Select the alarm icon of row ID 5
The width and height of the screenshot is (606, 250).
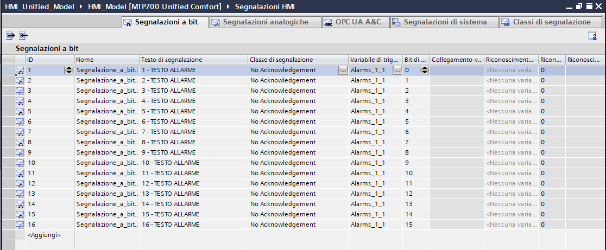click(x=20, y=111)
